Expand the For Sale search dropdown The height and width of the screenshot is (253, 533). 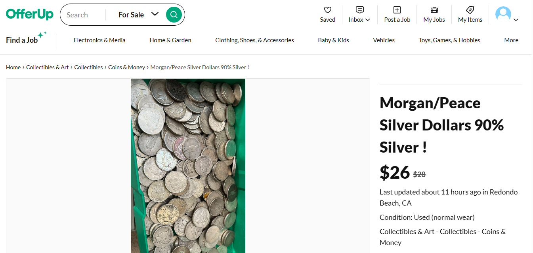(x=138, y=15)
